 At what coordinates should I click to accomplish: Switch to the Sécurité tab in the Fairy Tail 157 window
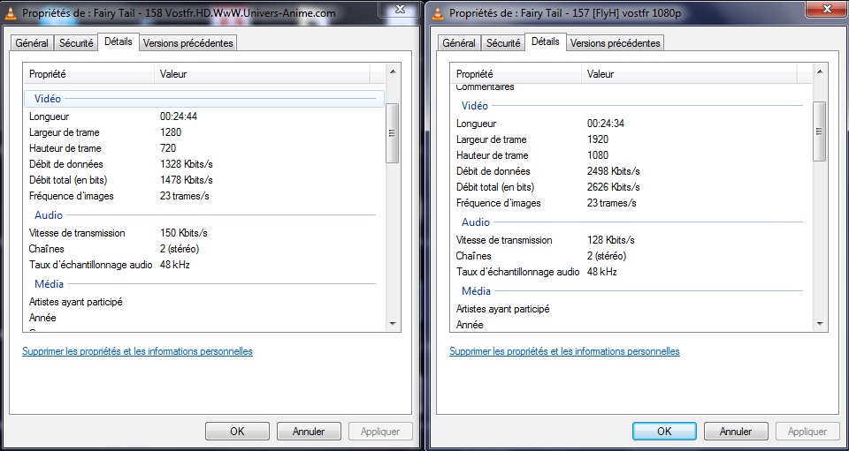click(x=503, y=43)
